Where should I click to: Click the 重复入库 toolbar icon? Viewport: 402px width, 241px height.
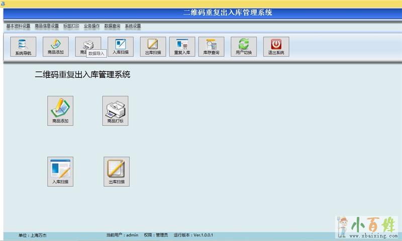pos(182,47)
